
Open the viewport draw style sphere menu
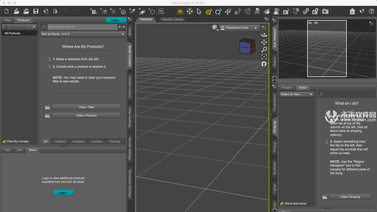pyautogui.click(x=215, y=28)
